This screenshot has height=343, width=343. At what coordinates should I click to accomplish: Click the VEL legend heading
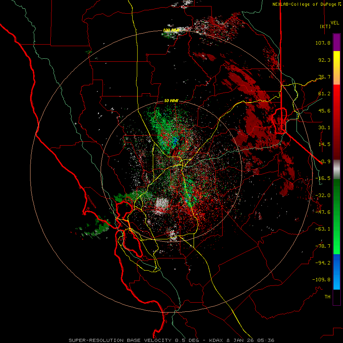click(335, 22)
